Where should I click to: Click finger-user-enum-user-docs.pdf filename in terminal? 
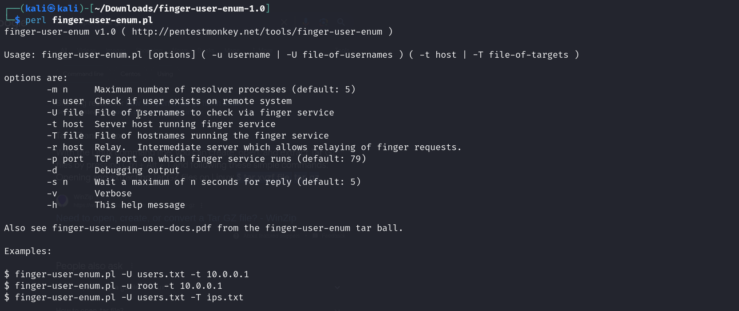click(131, 228)
